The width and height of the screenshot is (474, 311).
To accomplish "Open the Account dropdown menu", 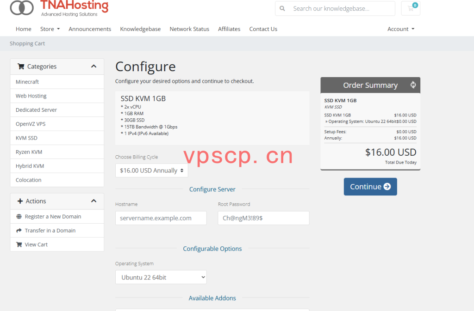I will point(401,29).
